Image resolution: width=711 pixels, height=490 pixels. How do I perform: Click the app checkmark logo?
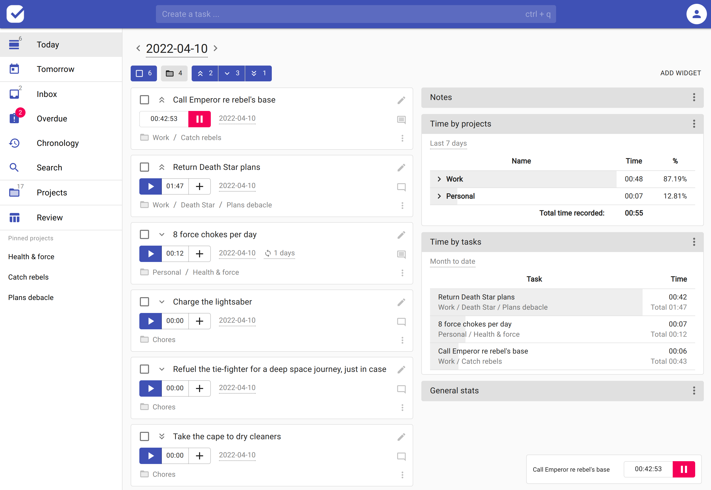click(x=15, y=14)
